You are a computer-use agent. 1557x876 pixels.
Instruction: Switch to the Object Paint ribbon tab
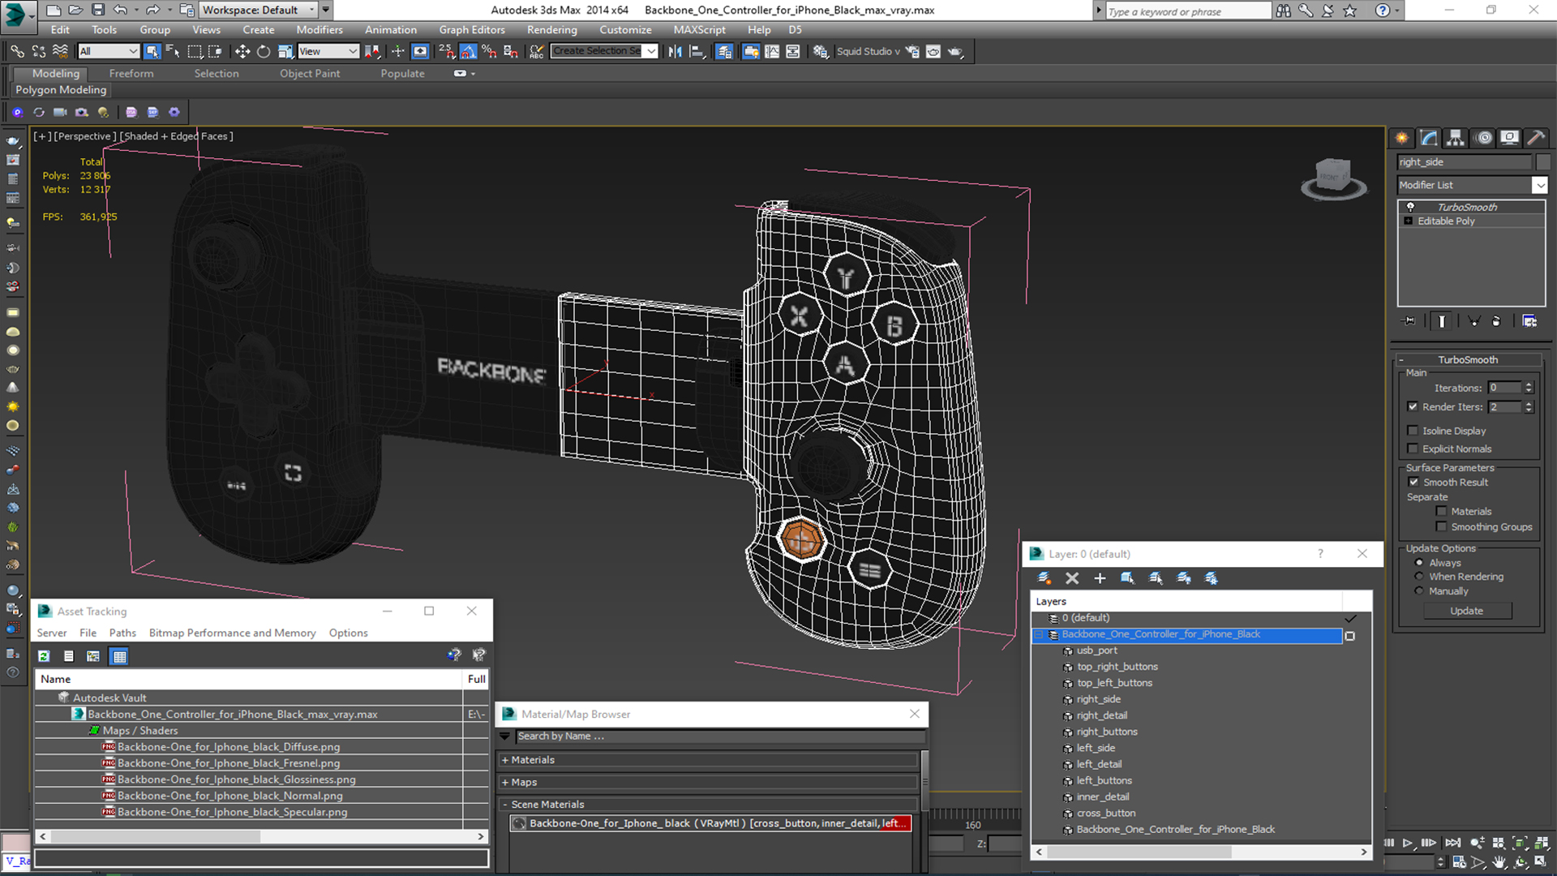[310, 73]
